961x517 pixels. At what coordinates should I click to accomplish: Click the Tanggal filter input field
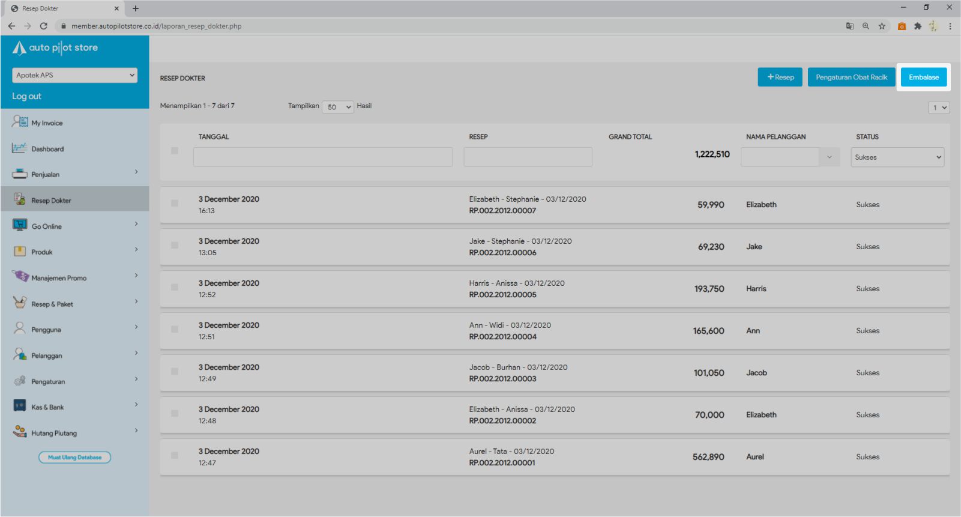point(323,157)
